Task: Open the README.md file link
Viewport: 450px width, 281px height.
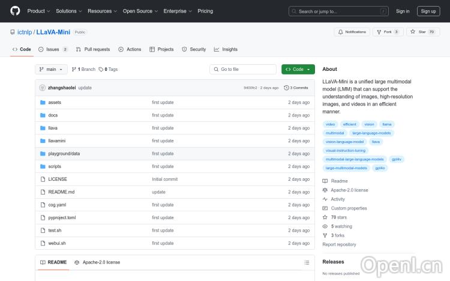Action: [61, 192]
